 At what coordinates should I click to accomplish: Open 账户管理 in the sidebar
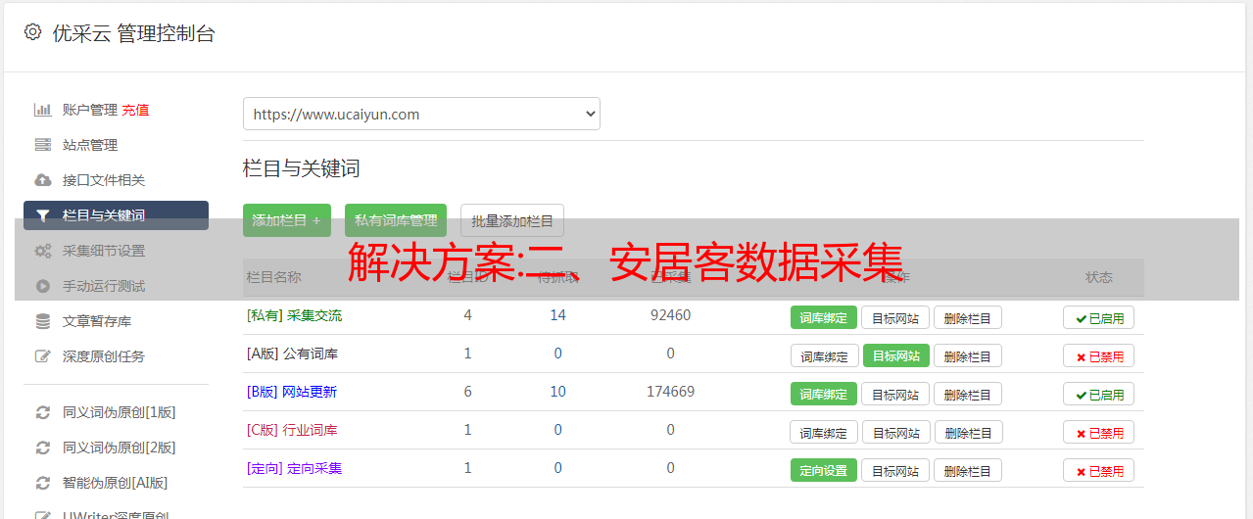[90, 110]
